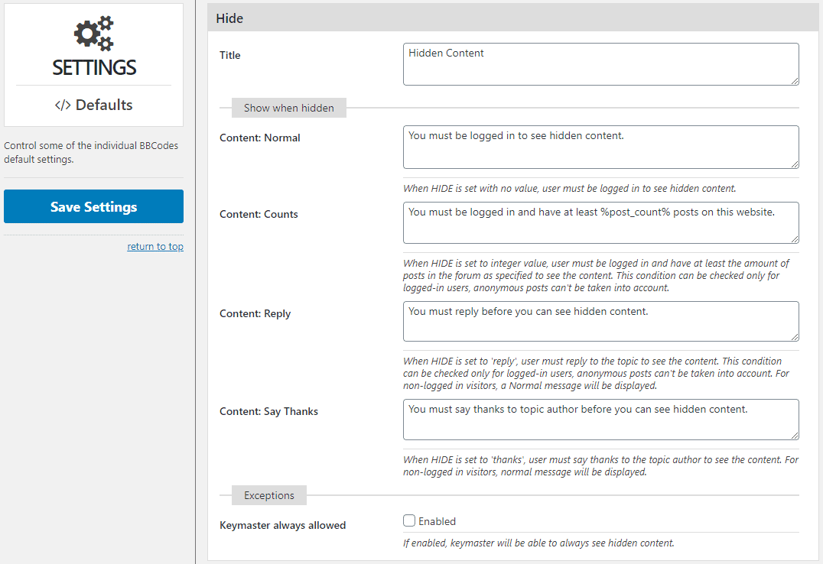The width and height of the screenshot is (823, 564).
Task: Click the Content: Say Thanks text area
Action: click(x=601, y=420)
